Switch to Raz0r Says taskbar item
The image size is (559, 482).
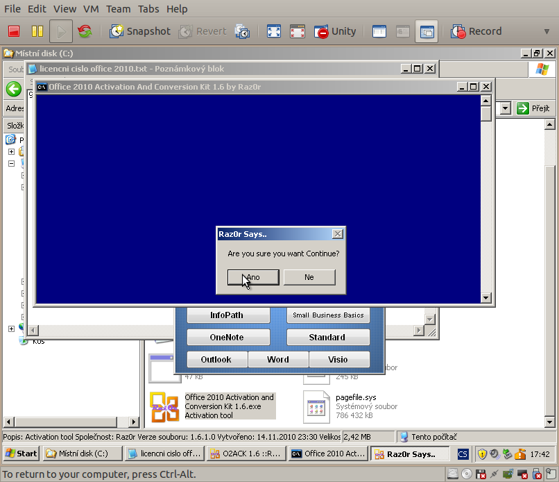click(410, 454)
